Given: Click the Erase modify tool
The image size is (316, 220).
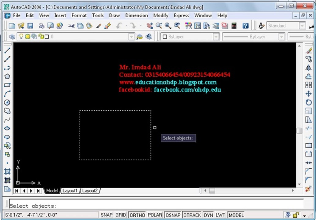Looking at the screenshot, I should [x=309, y=50].
